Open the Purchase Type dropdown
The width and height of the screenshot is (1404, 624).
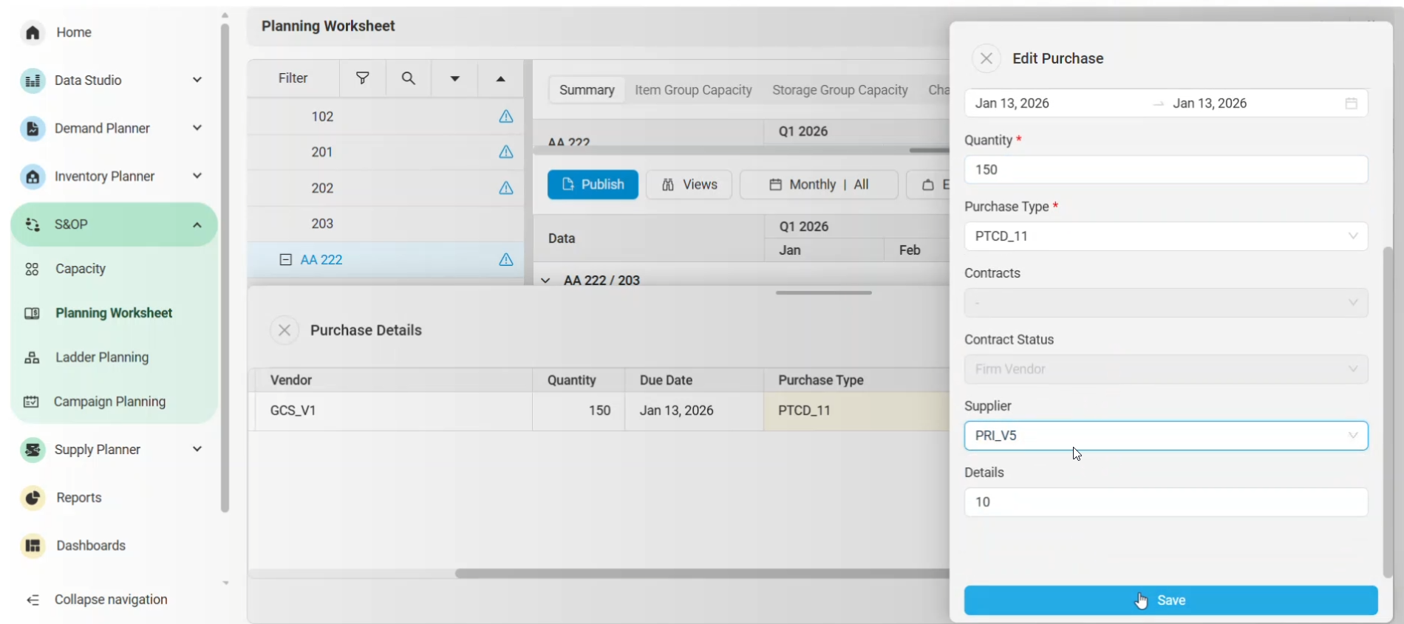[x=1165, y=236]
